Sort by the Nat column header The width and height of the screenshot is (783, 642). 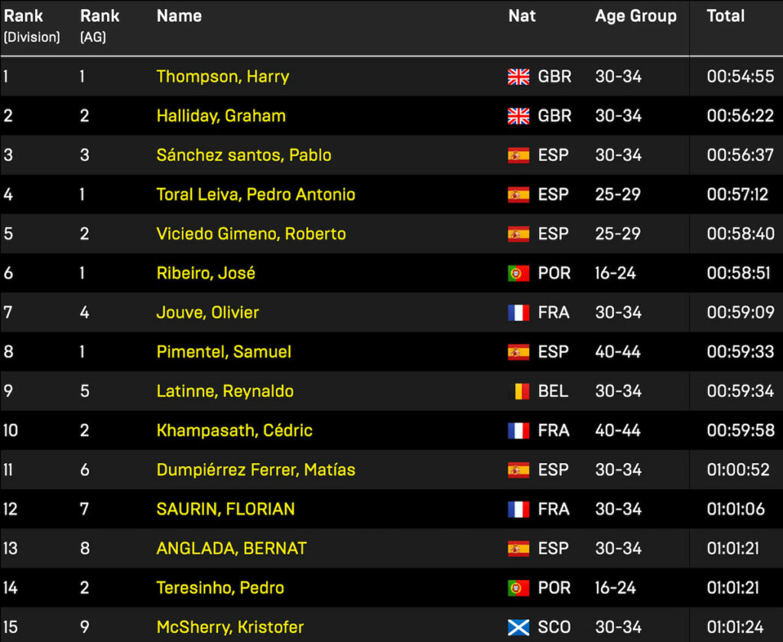pyautogui.click(x=521, y=16)
